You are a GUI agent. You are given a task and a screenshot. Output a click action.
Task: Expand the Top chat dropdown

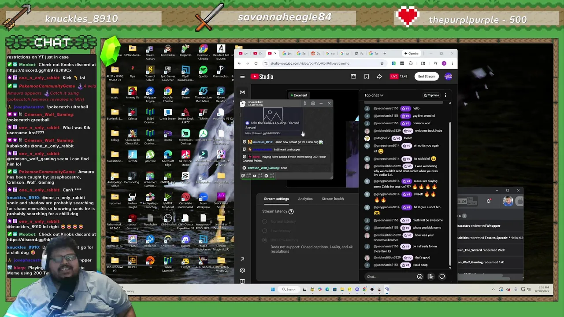pos(374,95)
